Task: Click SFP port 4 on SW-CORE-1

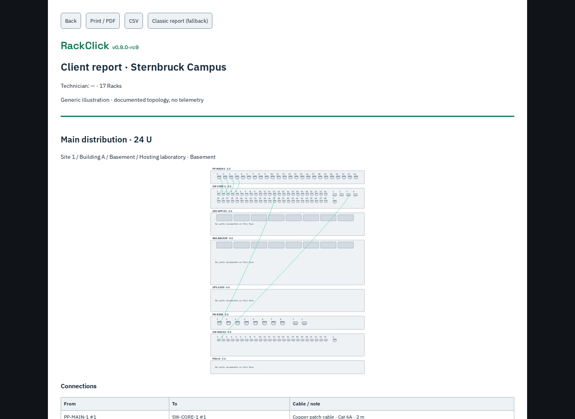Action: pyautogui.click(x=355, y=195)
